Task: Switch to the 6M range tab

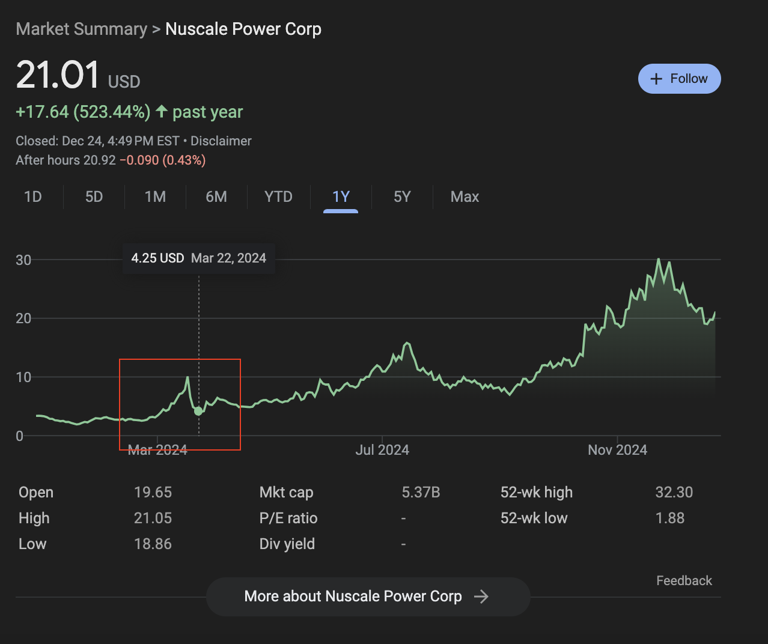Action: 216,197
